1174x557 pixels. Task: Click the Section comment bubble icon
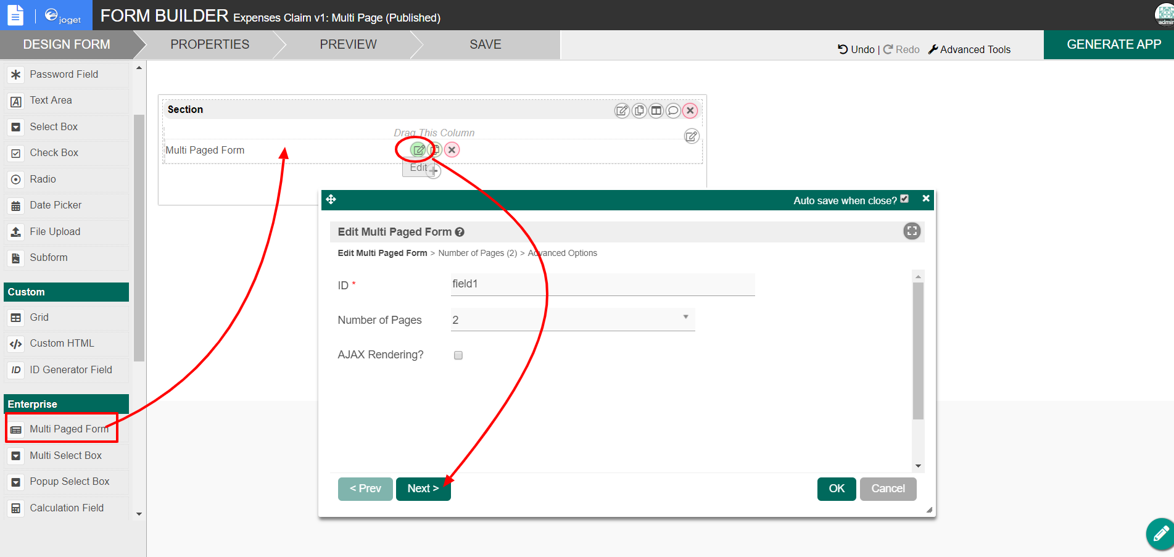tap(673, 110)
